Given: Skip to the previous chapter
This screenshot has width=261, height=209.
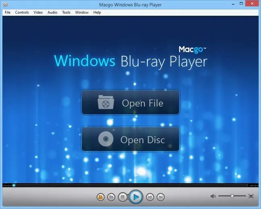Looking at the screenshot, I should pyautogui.click(x=150, y=197).
